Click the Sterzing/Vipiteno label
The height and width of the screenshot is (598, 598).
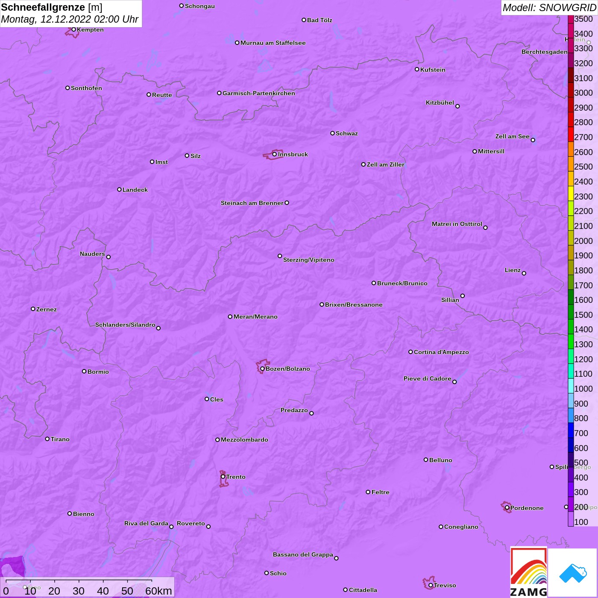point(309,260)
